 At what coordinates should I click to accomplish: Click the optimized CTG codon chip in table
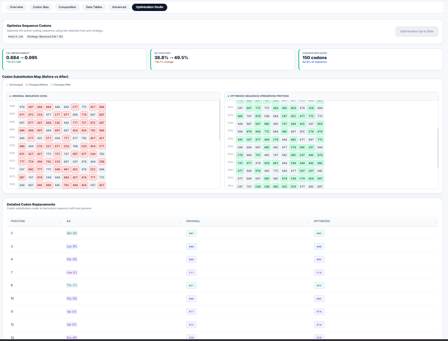(319, 272)
